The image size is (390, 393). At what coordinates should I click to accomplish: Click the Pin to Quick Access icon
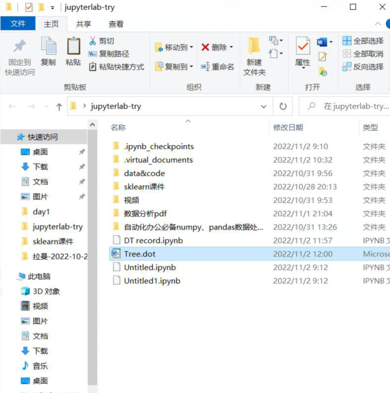20,47
